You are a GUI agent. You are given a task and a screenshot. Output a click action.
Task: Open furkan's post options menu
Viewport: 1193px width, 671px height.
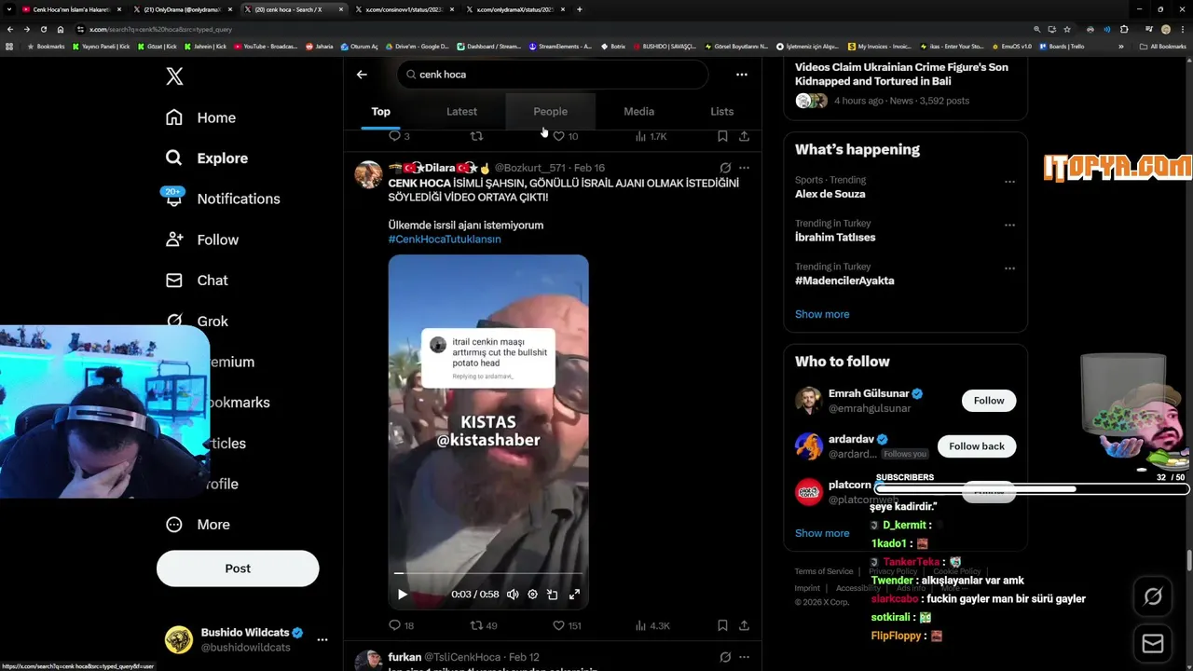pos(744,657)
